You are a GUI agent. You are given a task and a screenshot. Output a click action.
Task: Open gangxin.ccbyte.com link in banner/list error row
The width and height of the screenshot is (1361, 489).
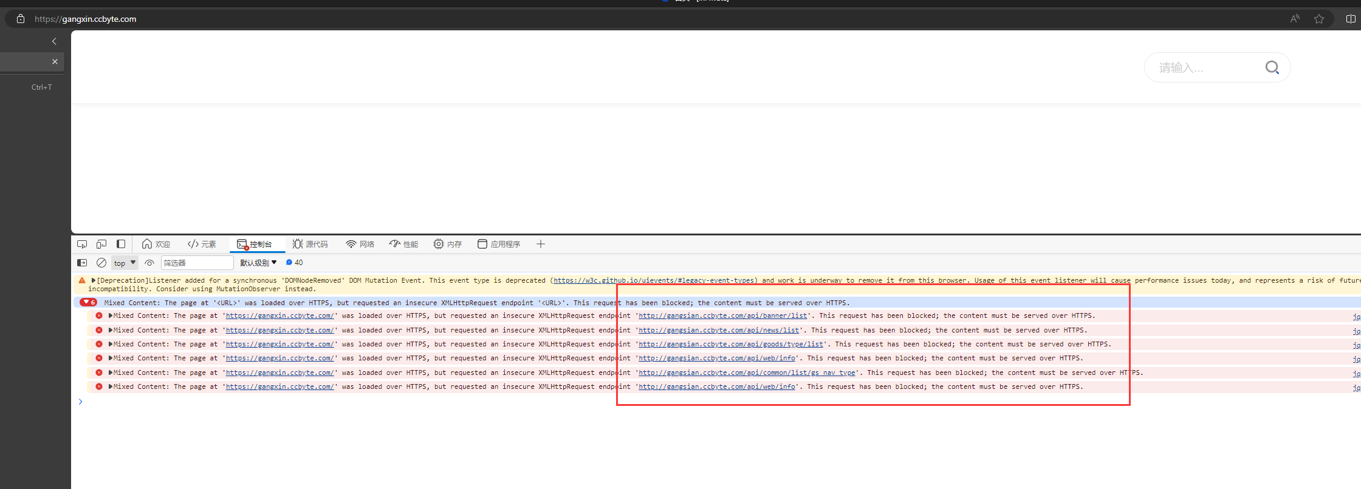[x=279, y=315]
